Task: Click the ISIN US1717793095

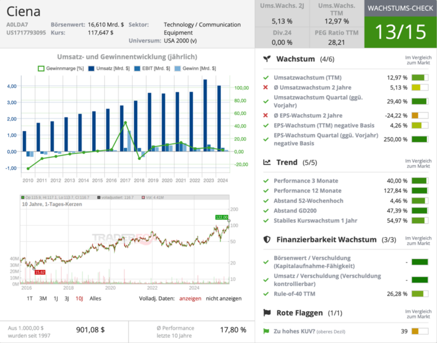Action: coord(26,32)
